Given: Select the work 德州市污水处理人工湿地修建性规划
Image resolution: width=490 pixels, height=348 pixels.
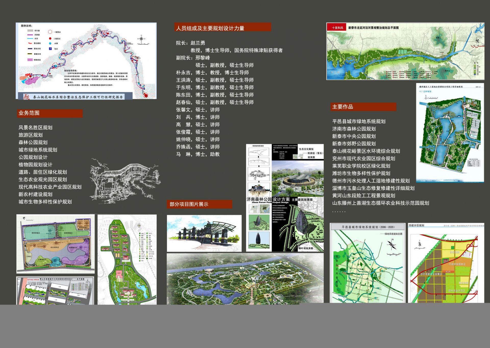Looking at the screenshot, I should click(371, 181).
